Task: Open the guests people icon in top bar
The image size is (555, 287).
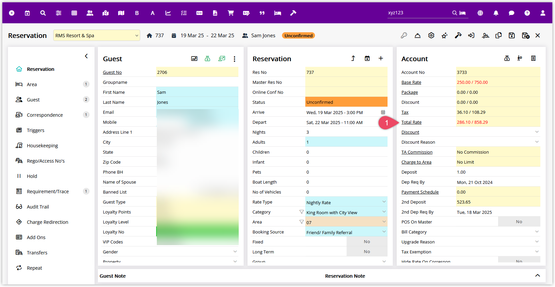Action: click(90, 13)
